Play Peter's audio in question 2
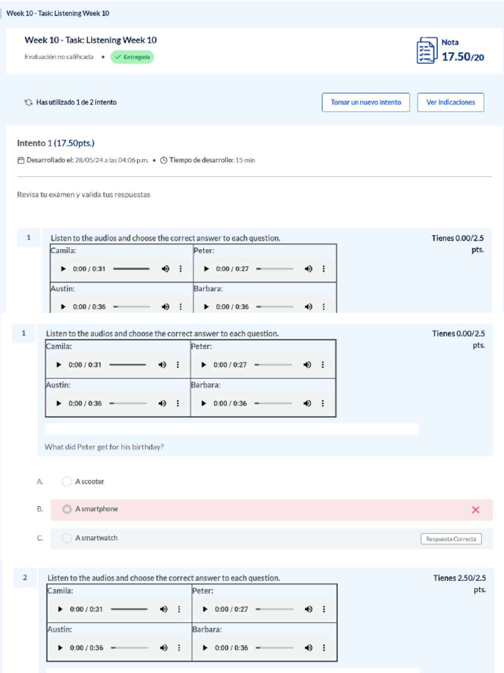This screenshot has height=673, width=504. click(x=205, y=609)
